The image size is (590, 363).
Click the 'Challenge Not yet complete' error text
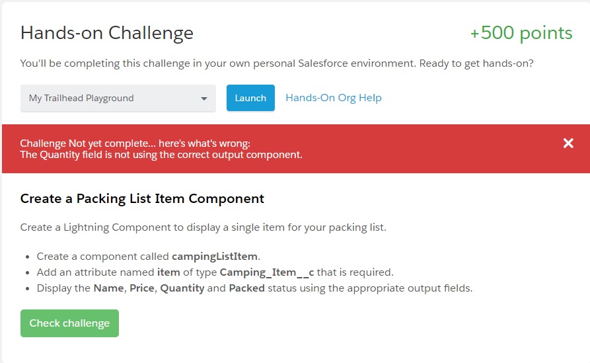pos(135,143)
